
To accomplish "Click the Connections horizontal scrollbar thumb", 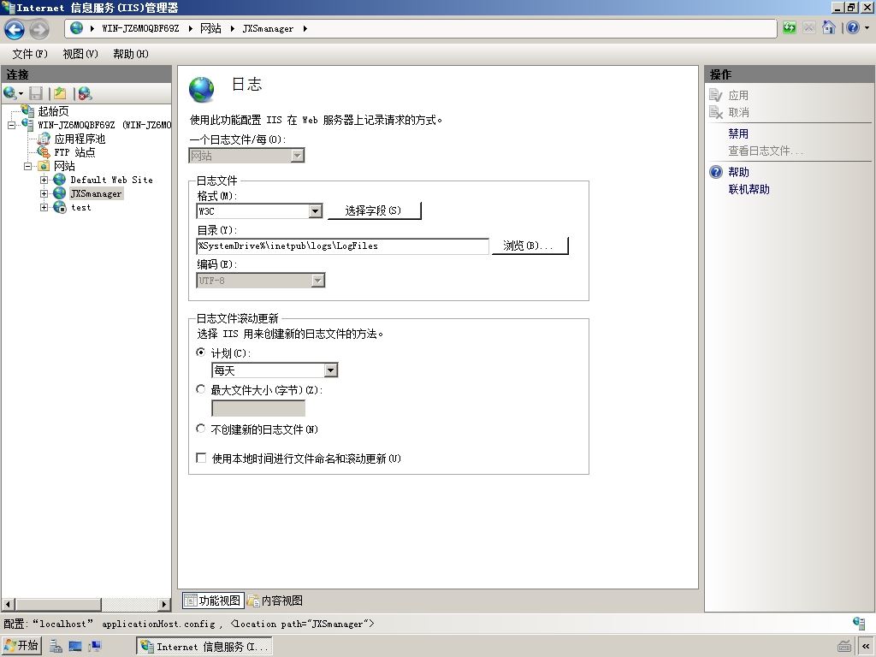I will (58, 604).
